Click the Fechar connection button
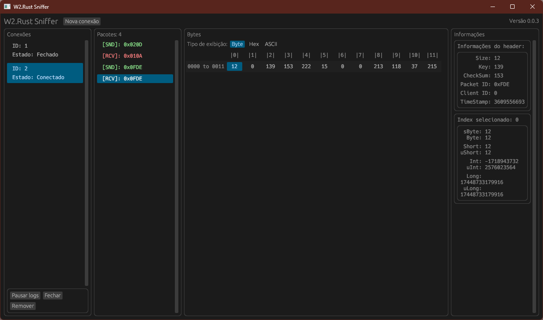The height and width of the screenshot is (320, 543). (52, 296)
